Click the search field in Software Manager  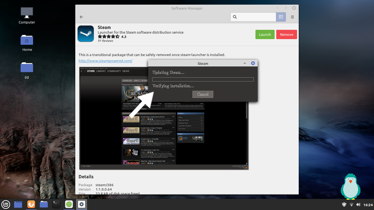click(253, 17)
